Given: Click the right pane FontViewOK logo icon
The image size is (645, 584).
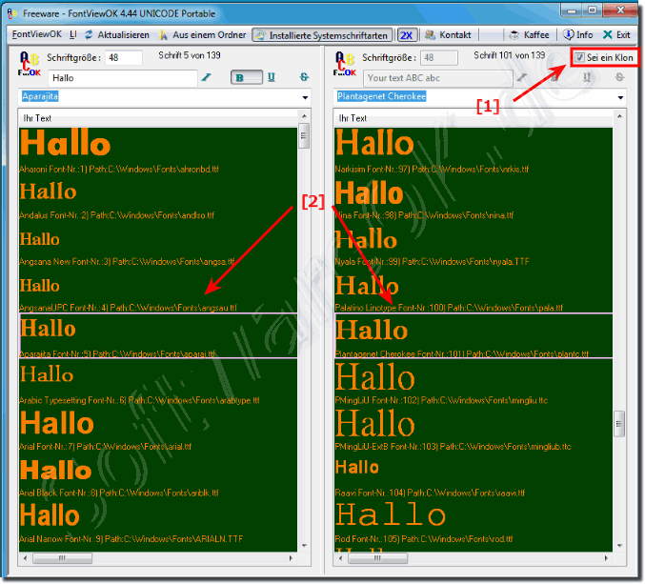Looking at the screenshot, I should point(345,64).
